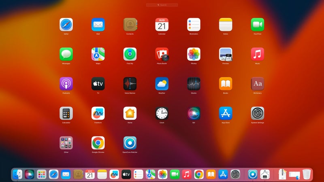
Task: Launch Maps from the Launchpad grid
Action: tap(98, 54)
